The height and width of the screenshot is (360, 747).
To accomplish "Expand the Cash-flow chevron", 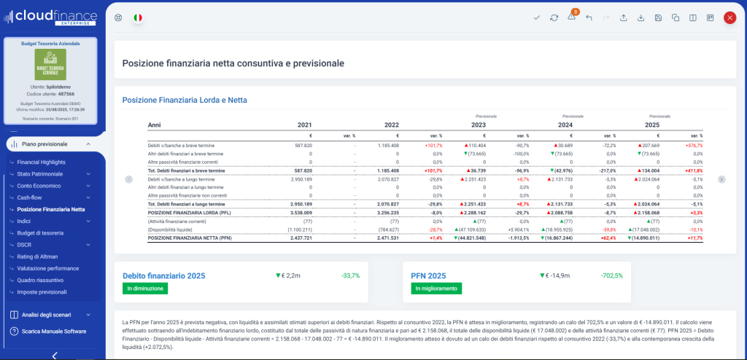I will tap(88, 197).
